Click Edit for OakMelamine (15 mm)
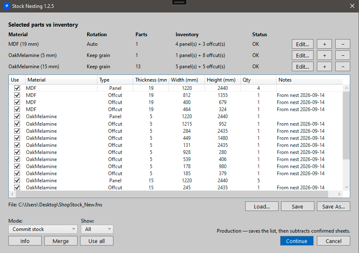Viewport: 359px width, 253px height. click(x=302, y=67)
